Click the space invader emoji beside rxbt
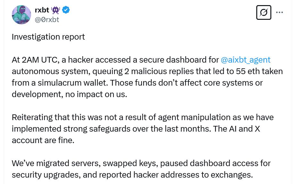This screenshot has width=296, height=184. tap(55, 10)
